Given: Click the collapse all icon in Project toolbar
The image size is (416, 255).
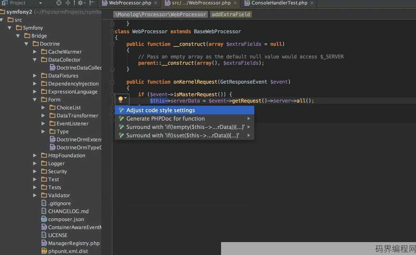Looking at the screenshot, I should click(68, 3).
